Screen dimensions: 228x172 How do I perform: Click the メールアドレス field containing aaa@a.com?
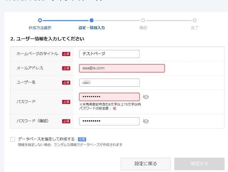(x=122, y=68)
